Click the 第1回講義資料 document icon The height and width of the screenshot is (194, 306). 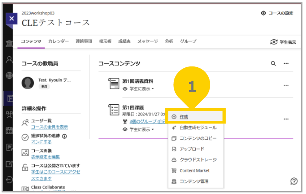[x=114, y=83]
